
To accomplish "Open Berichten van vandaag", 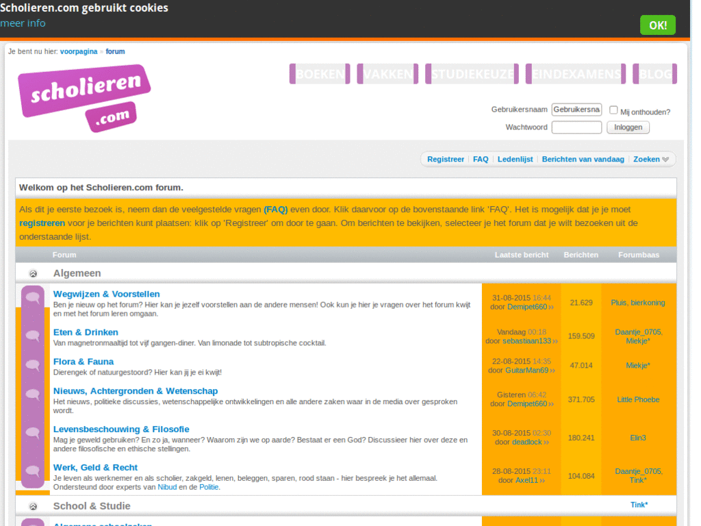I will (583, 159).
